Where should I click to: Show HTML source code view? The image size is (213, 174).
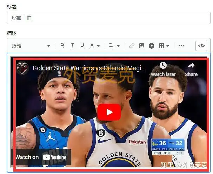tap(201, 46)
